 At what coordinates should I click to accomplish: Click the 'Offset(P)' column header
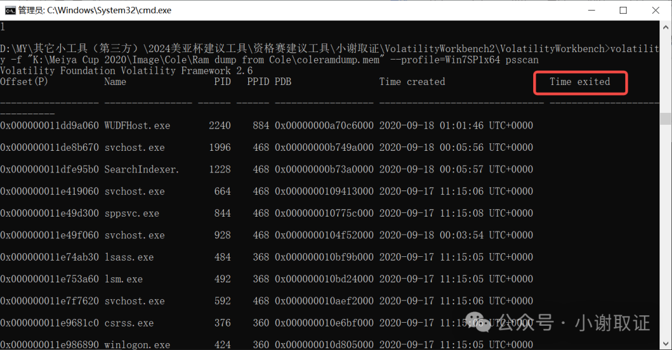pyautogui.click(x=24, y=82)
